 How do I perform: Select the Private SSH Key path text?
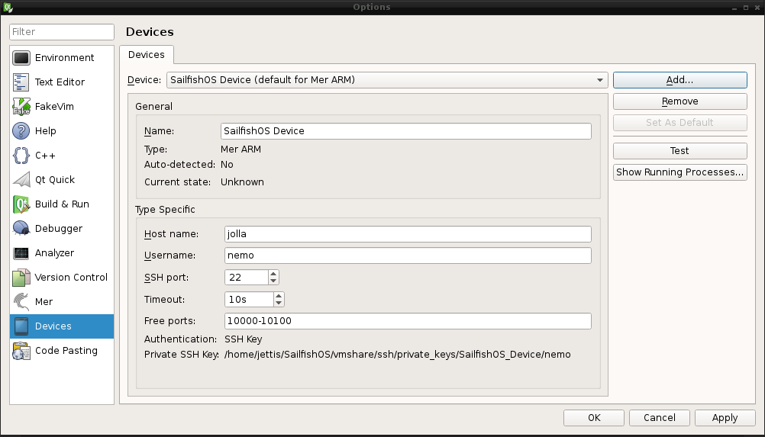point(398,355)
